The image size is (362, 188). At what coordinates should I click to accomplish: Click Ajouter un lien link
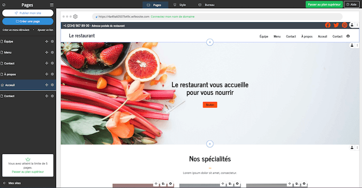tap(46, 30)
